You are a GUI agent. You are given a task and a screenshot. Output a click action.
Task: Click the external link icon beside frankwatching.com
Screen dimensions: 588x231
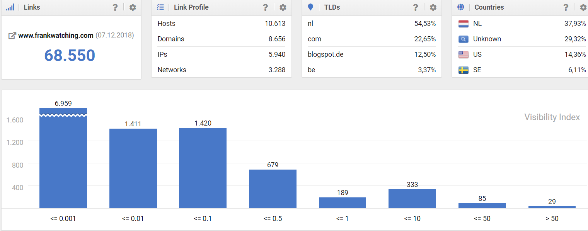[12, 36]
